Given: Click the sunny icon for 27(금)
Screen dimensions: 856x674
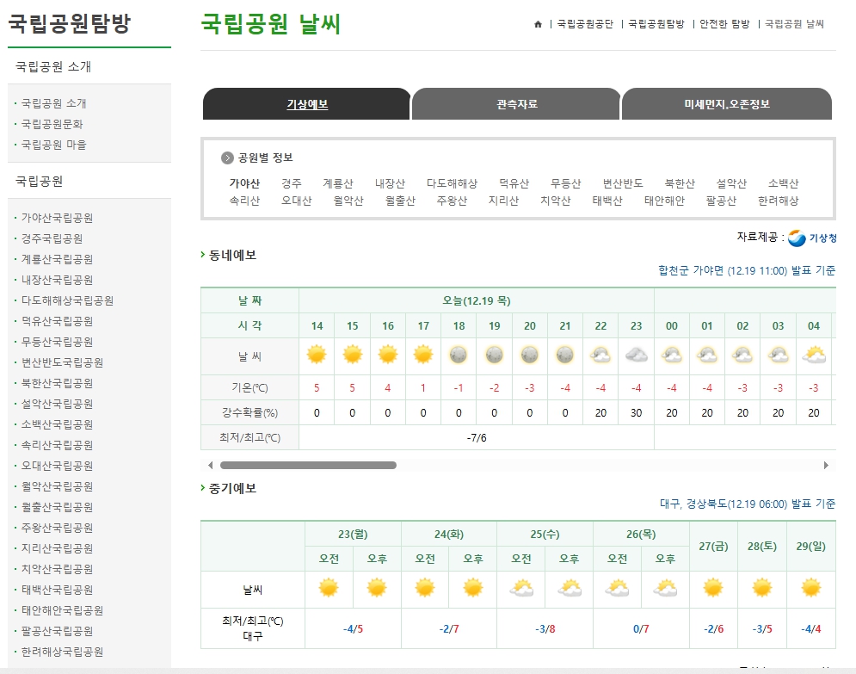Looking at the screenshot, I should [713, 588].
